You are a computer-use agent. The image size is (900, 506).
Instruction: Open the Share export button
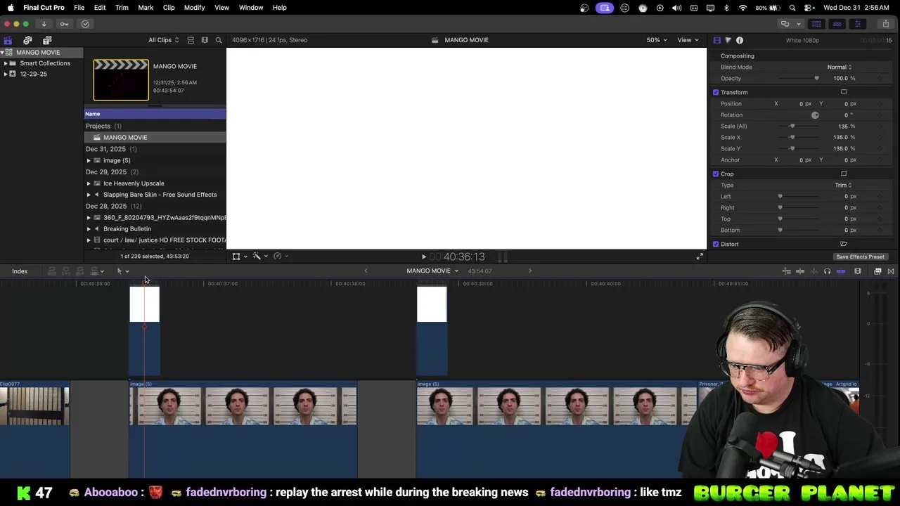coord(885,24)
